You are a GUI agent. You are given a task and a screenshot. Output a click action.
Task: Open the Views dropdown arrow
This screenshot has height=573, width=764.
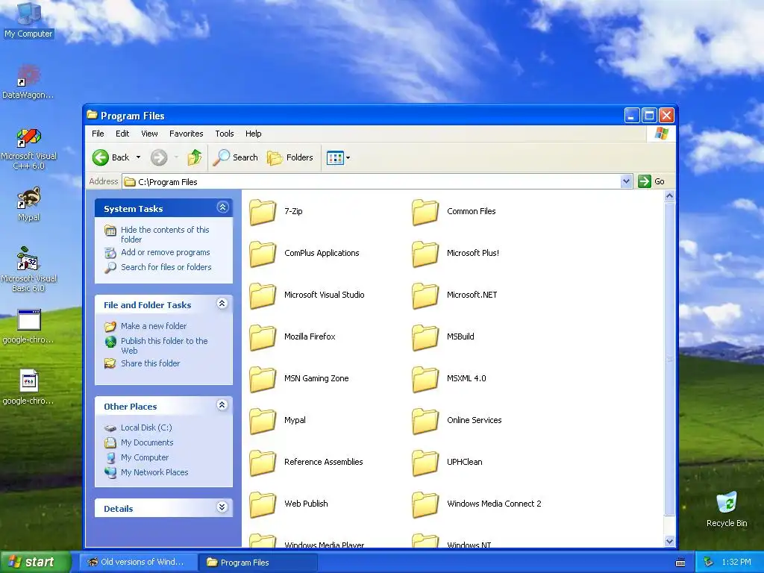pos(348,158)
